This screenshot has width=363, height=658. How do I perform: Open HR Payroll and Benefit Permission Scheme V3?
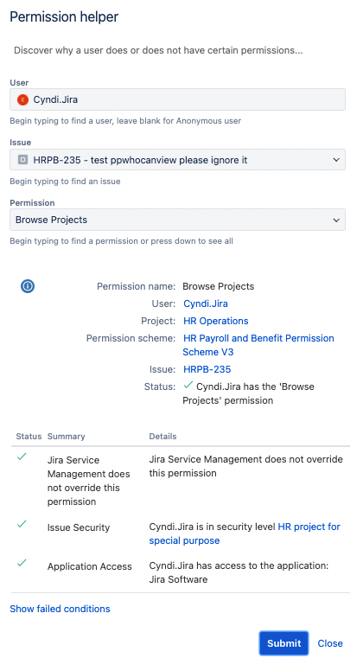coord(258,345)
